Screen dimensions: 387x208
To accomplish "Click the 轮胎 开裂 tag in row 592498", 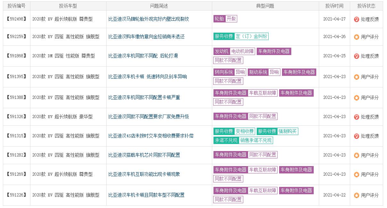I will point(225,19).
